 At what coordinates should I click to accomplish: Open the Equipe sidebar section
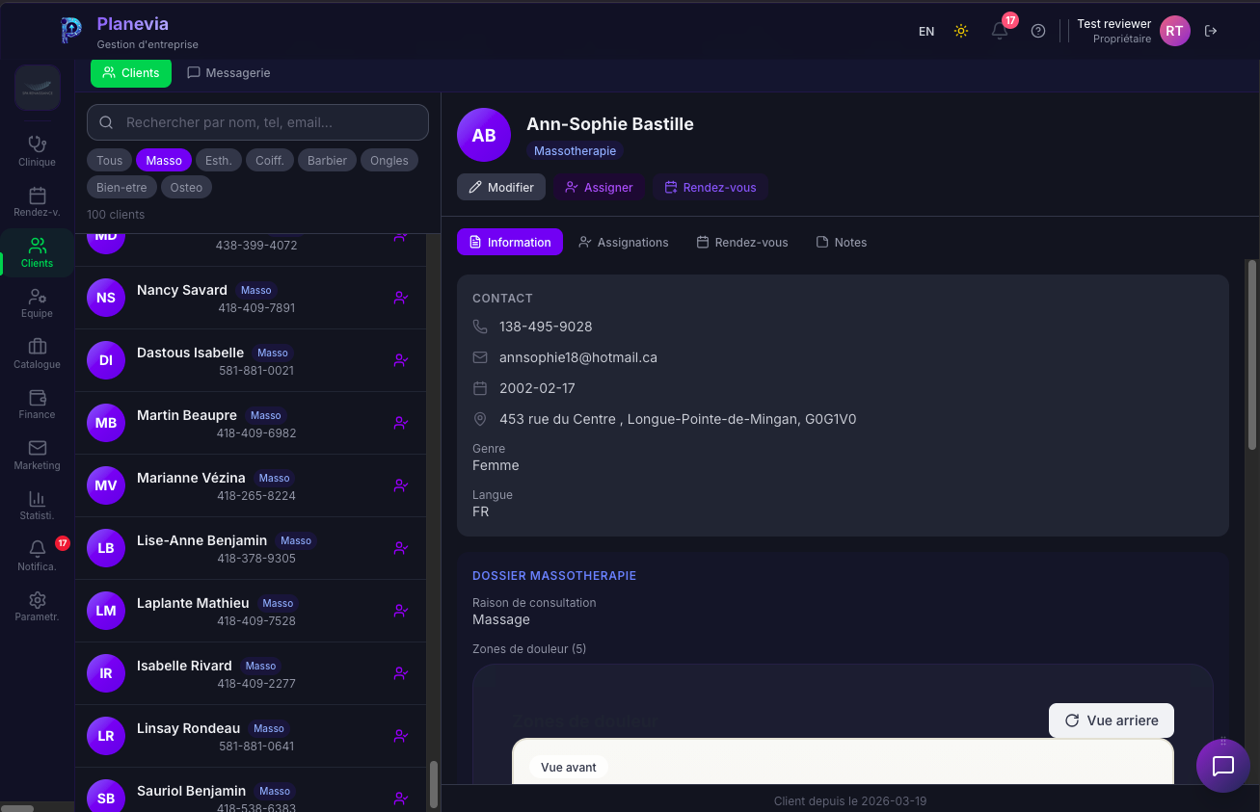click(x=37, y=303)
